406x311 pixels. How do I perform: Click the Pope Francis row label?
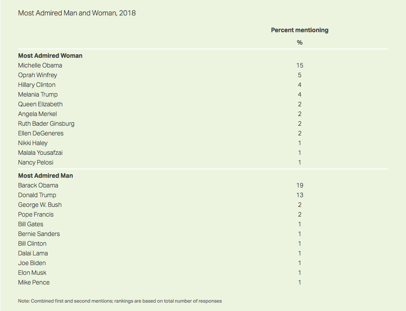[36, 215]
